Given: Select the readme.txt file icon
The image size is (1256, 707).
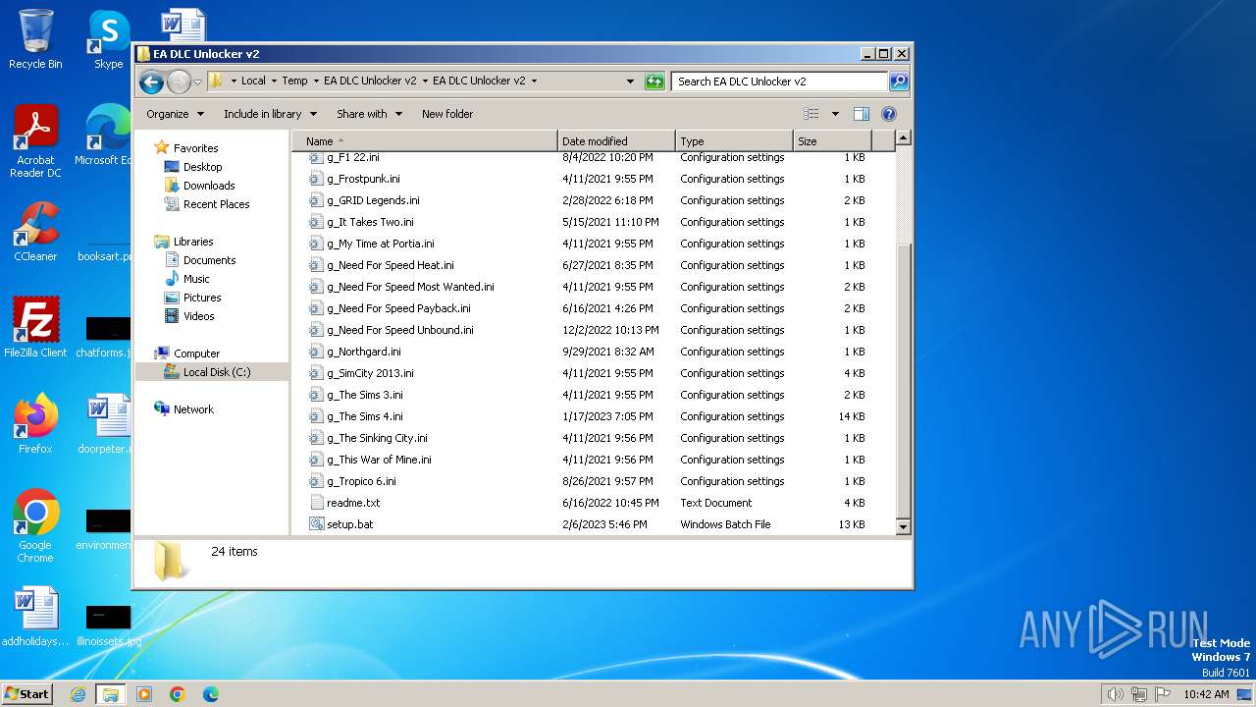Looking at the screenshot, I should point(316,503).
